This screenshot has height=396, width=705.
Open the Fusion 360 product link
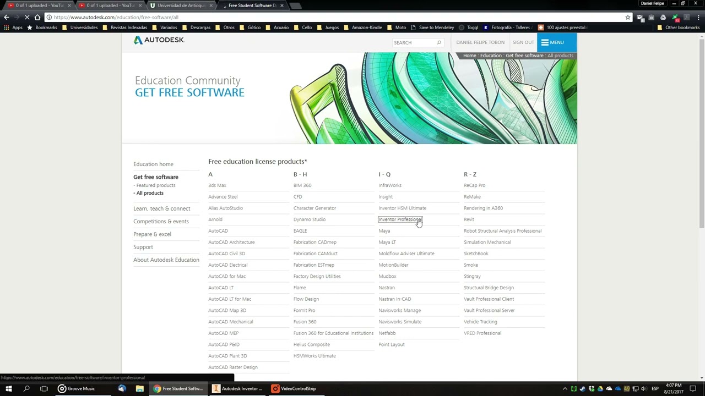pyautogui.click(x=305, y=322)
